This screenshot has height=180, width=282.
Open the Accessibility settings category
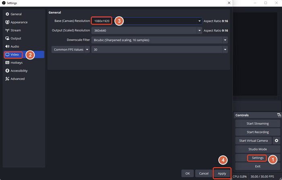tap(24, 71)
